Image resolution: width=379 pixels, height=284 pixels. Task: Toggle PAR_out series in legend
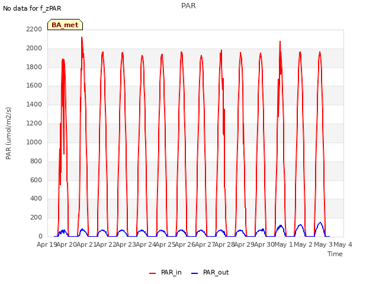210,272
